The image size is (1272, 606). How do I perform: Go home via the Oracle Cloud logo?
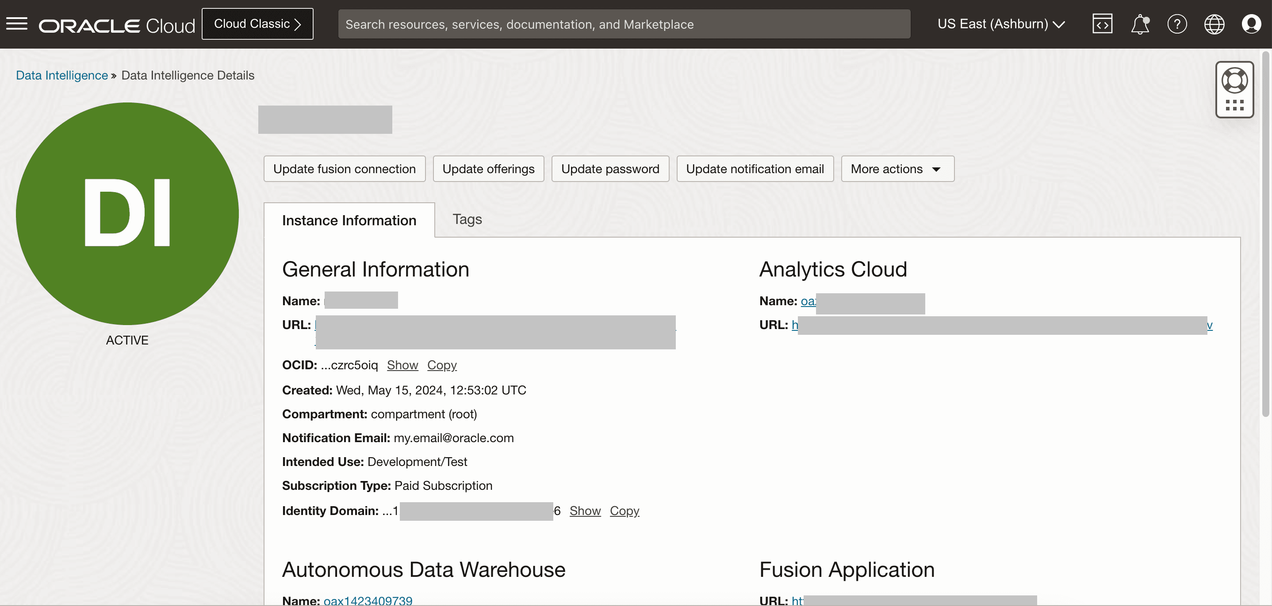tap(116, 25)
